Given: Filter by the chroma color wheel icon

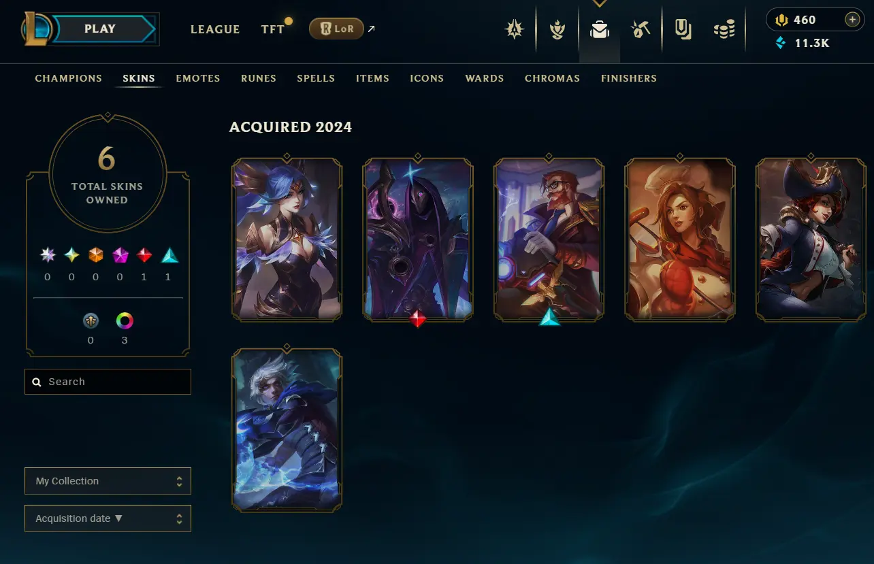Looking at the screenshot, I should 124,320.
